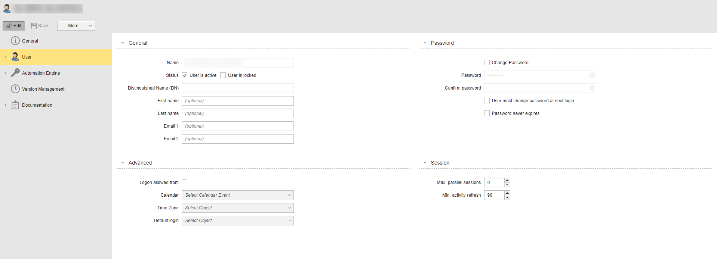Toggle the User is locked checkbox
The image size is (717, 259).
click(223, 75)
